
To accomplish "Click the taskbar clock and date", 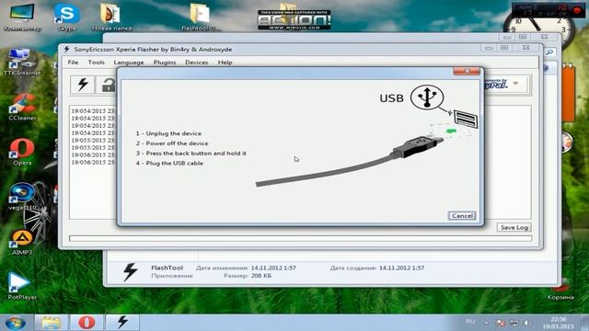I will [558, 323].
